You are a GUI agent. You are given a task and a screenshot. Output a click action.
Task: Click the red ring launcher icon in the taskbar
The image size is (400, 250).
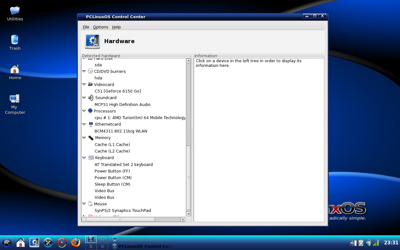coord(62,243)
